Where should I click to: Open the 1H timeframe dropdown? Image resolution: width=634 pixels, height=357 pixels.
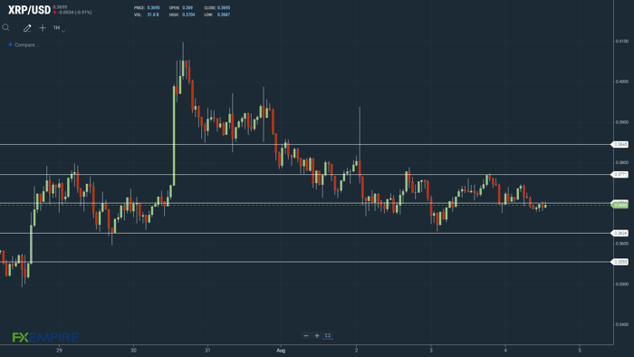[x=59, y=28]
